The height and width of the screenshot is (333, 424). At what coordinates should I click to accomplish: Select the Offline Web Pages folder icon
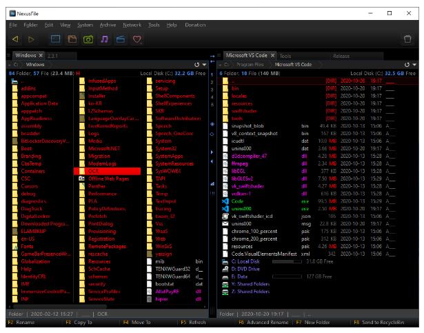click(x=81, y=179)
